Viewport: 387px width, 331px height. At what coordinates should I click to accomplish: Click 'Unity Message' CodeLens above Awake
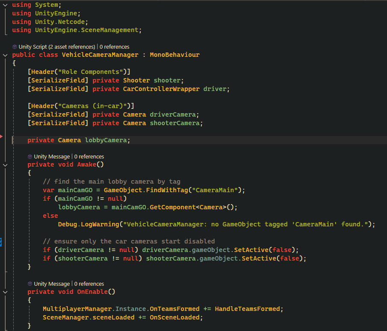coord(52,157)
